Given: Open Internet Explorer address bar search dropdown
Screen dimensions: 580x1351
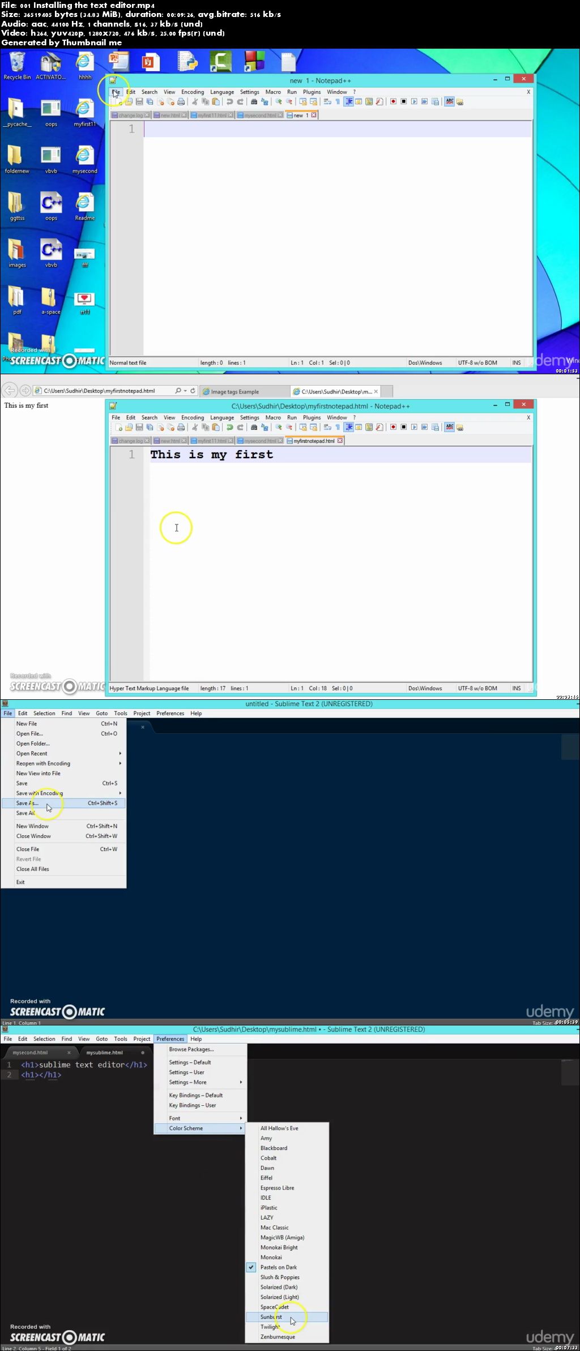Looking at the screenshot, I should coord(185,391).
